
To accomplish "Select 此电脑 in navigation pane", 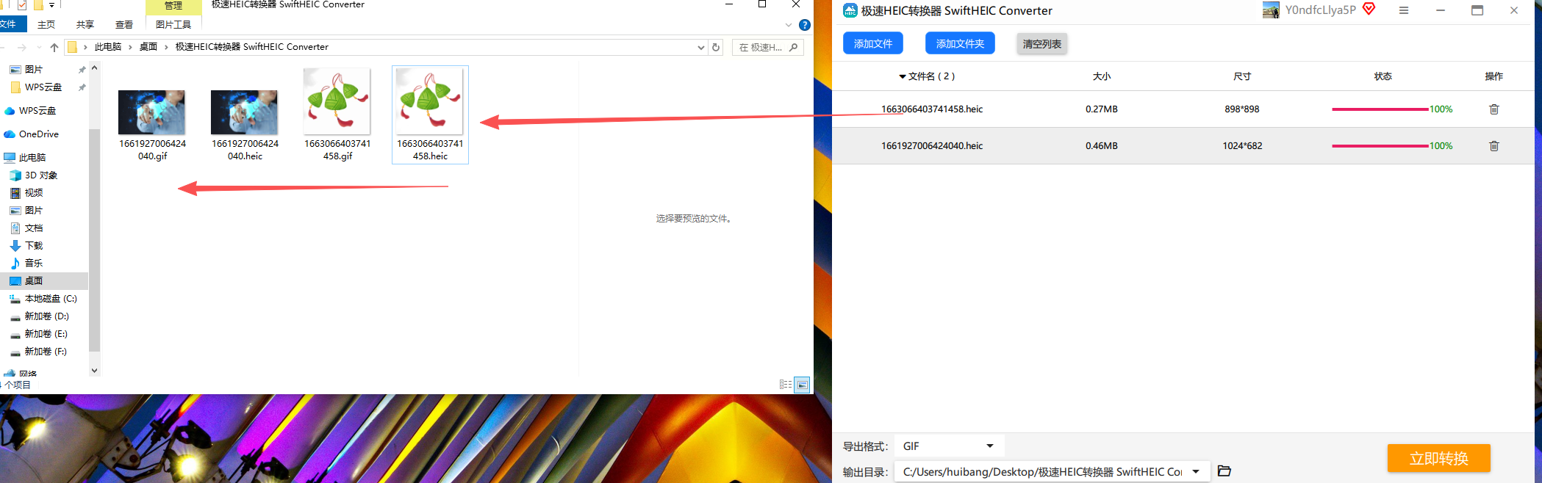I will click(25, 158).
